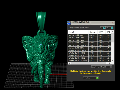Viewport: 120px width, 90px height.
Task: Select the Yellow Gold:18KY R... row
Action: [90, 45]
